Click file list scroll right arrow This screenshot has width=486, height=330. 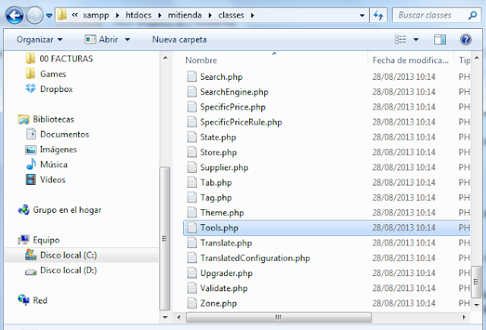[464, 317]
